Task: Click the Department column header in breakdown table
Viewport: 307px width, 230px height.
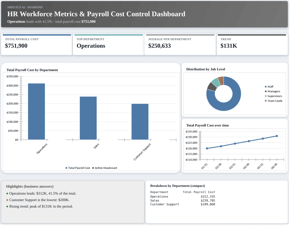Action: click(x=159, y=192)
